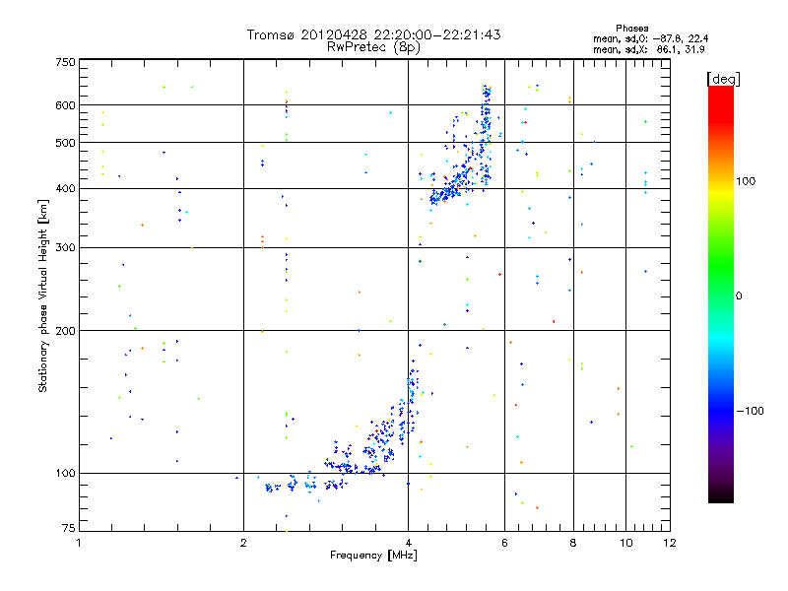The image size is (788, 591).
Task: Click y-axis tick label '75'
Action: 69,528
